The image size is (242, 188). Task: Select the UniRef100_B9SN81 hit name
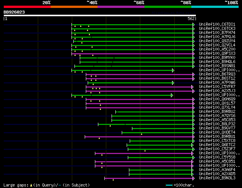[x=217, y=66]
